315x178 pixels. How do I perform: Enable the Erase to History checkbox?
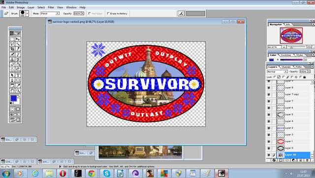coord(108,13)
